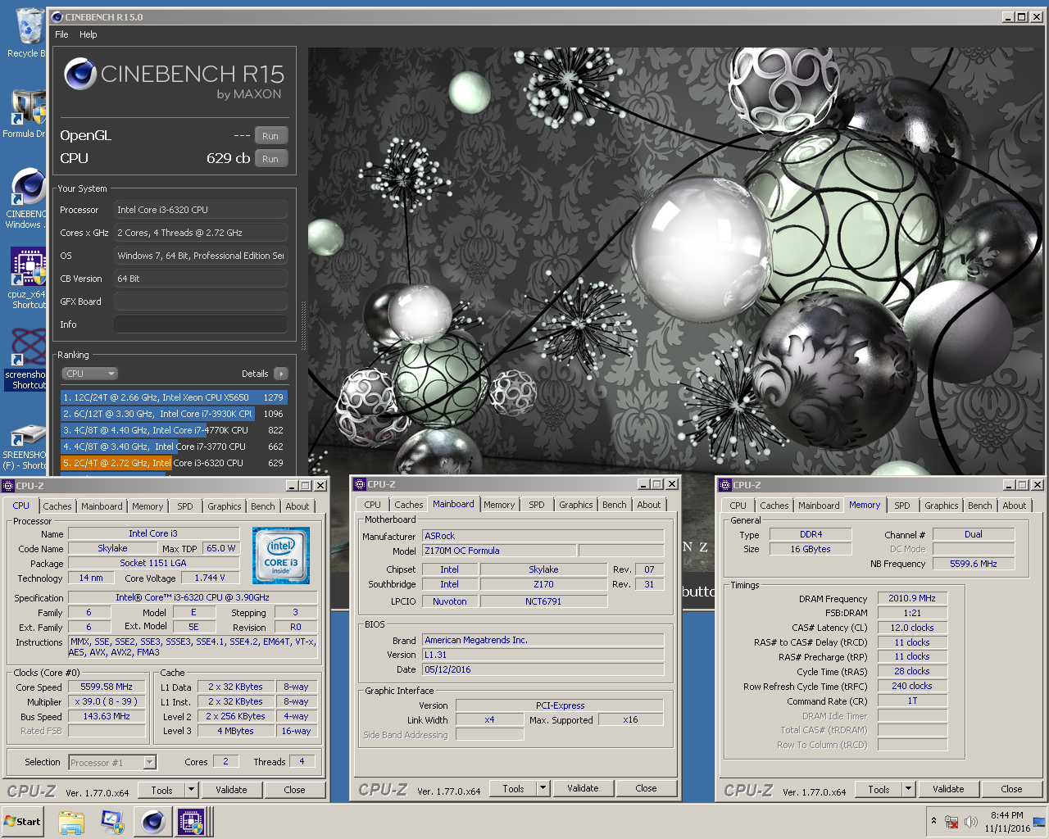This screenshot has height=839, width=1049.
Task: Click Validate in the left CPU-Z window
Action: pos(231,790)
